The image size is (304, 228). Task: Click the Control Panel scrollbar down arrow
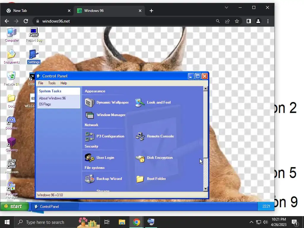tap(205, 189)
